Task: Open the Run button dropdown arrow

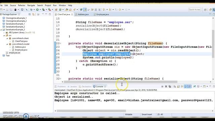Action: click(40, 10)
